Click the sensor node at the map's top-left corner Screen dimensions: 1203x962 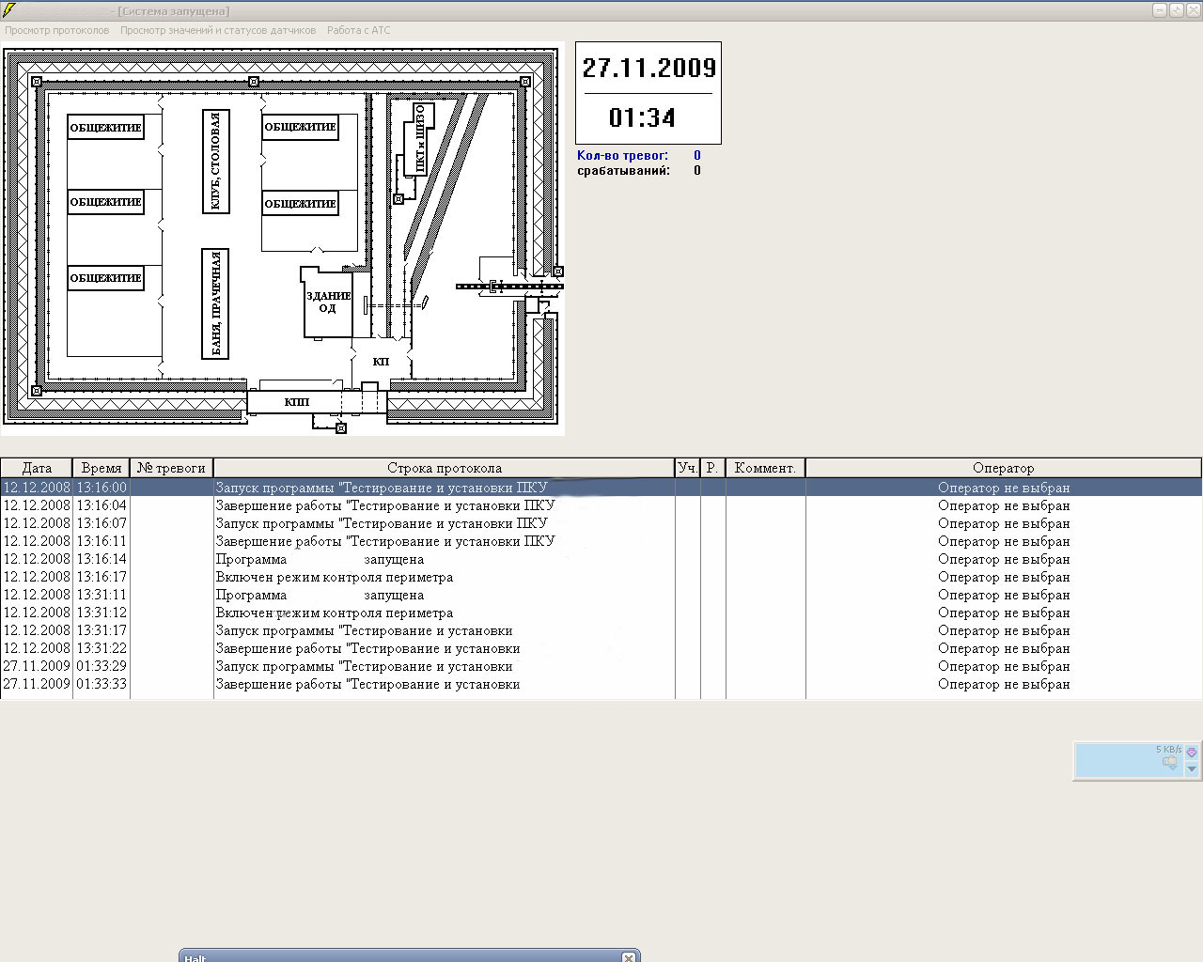(x=37, y=82)
